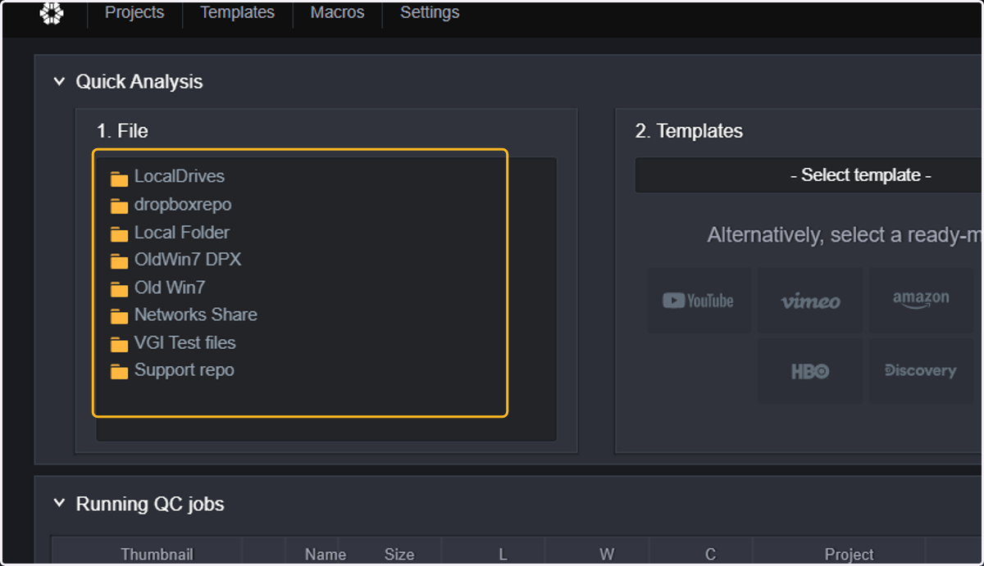Sort by the Project column header
Viewport: 984px width, 566px height.
(849, 555)
